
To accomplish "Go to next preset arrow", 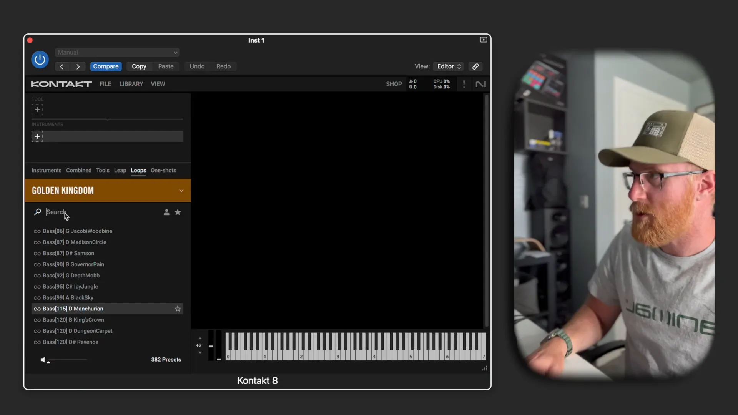I will click(x=78, y=66).
